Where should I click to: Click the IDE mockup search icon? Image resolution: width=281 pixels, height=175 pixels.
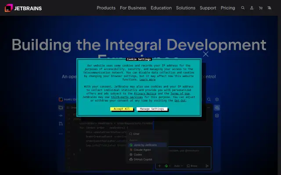[209, 99]
